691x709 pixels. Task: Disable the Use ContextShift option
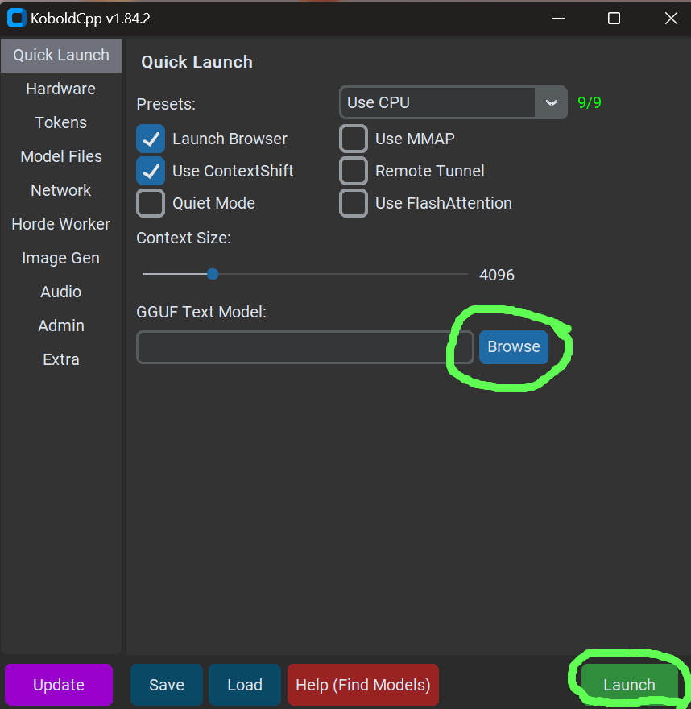[151, 171]
